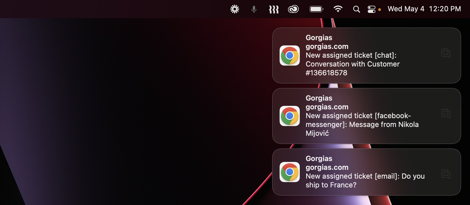Open the brightness sun icon in menu bar
Screen dimensions: 470x205
[x=235, y=9]
